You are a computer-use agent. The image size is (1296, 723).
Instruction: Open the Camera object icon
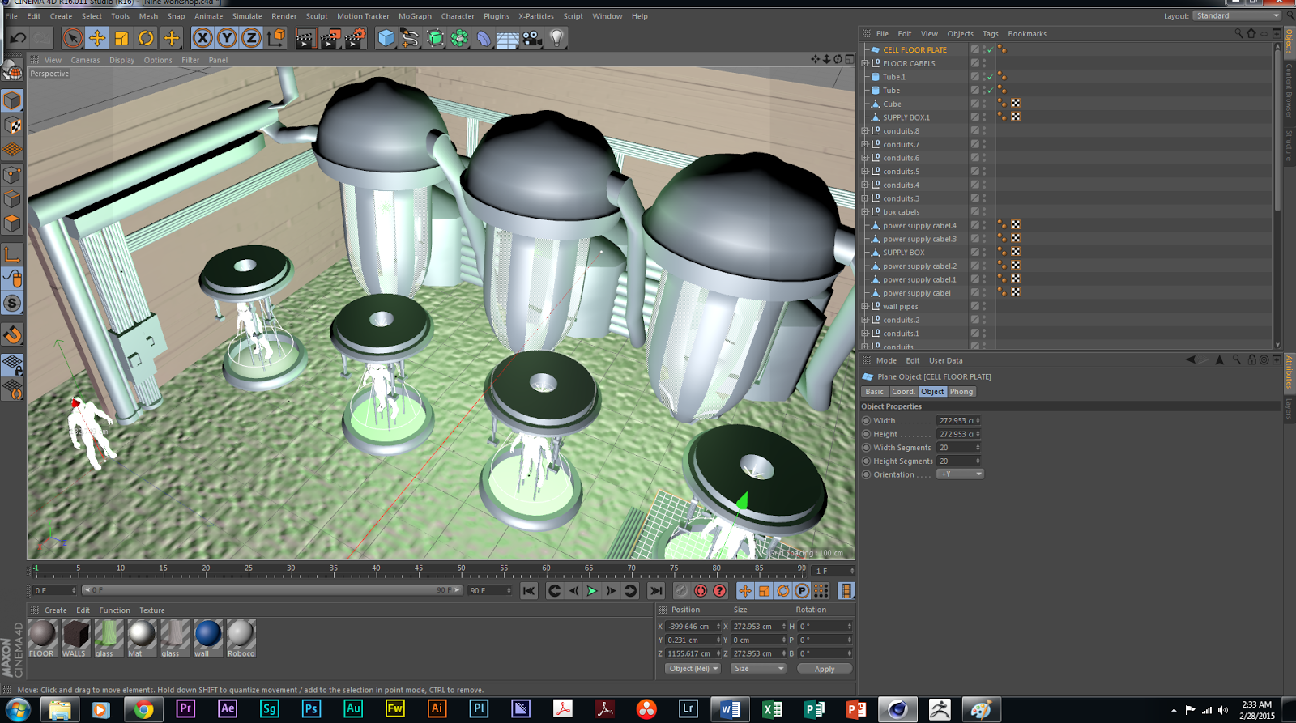[x=531, y=38]
